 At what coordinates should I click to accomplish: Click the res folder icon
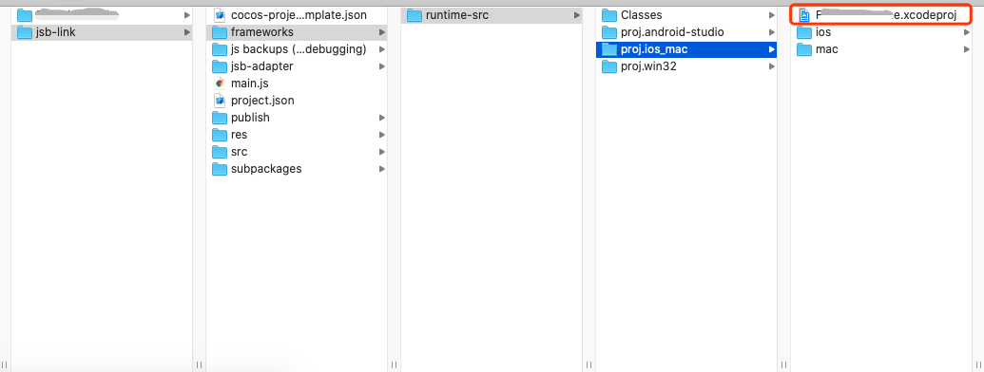[220, 135]
